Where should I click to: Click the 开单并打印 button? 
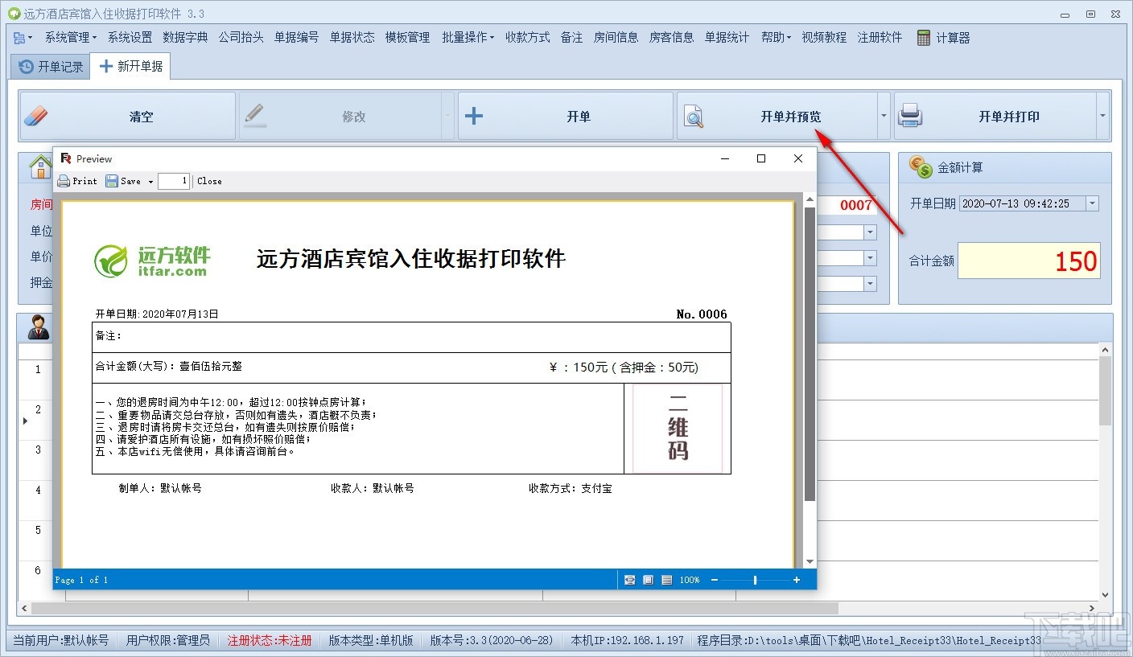coord(995,116)
